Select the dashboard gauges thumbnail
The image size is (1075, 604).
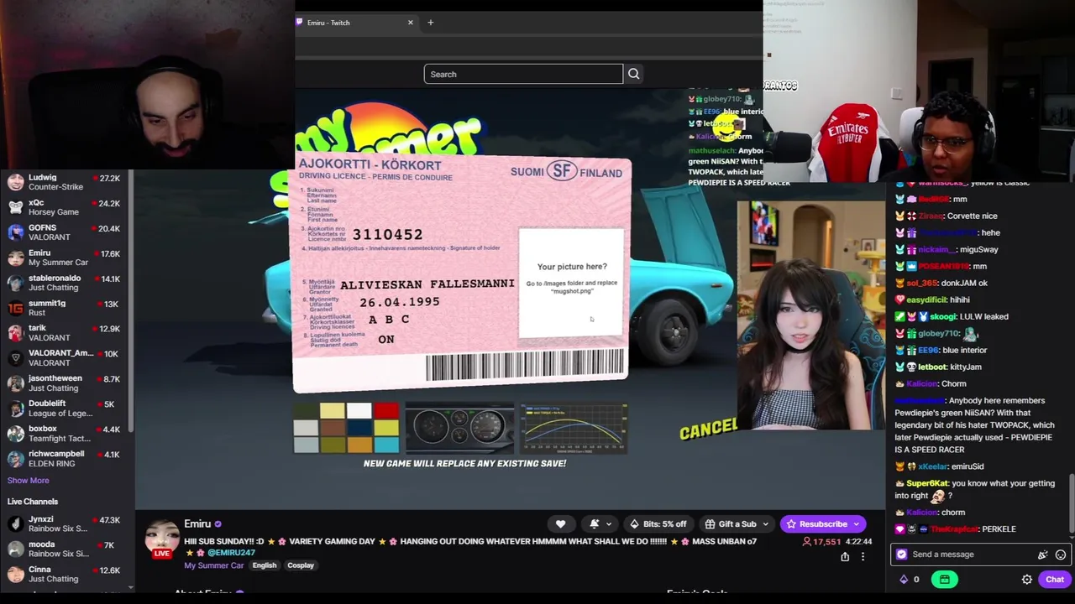(x=459, y=429)
